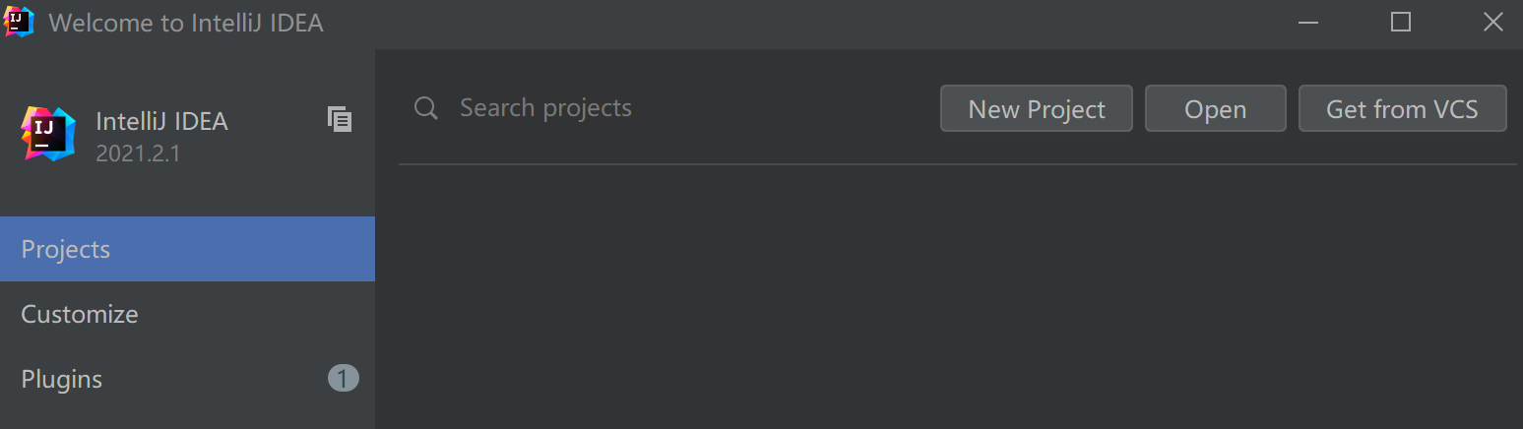
Task: Click the version number 2021.2.1
Action: tap(138, 154)
